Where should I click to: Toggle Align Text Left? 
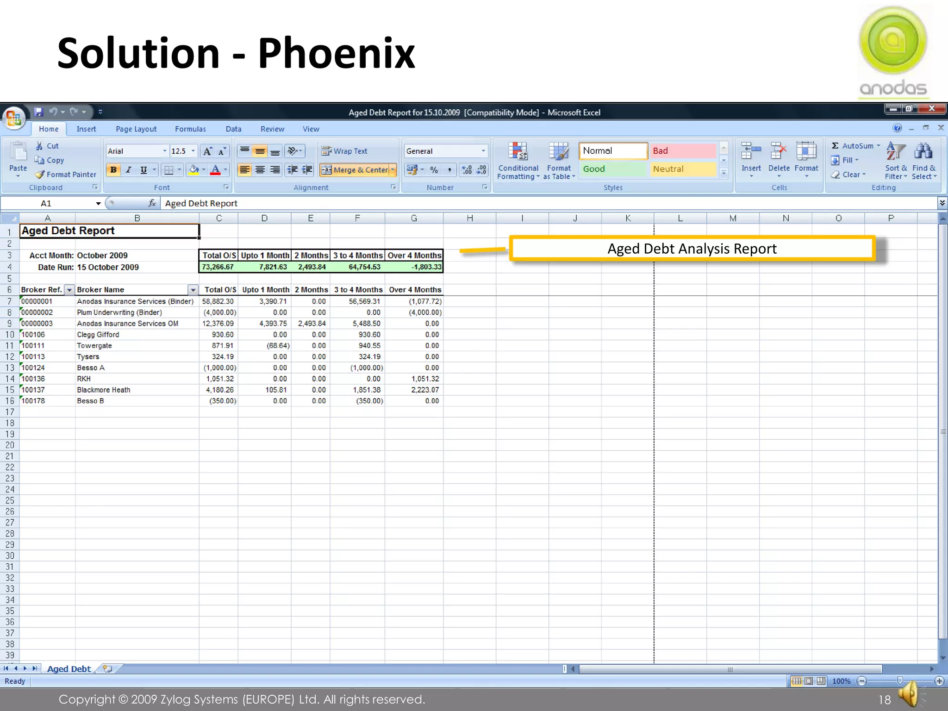[244, 170]
